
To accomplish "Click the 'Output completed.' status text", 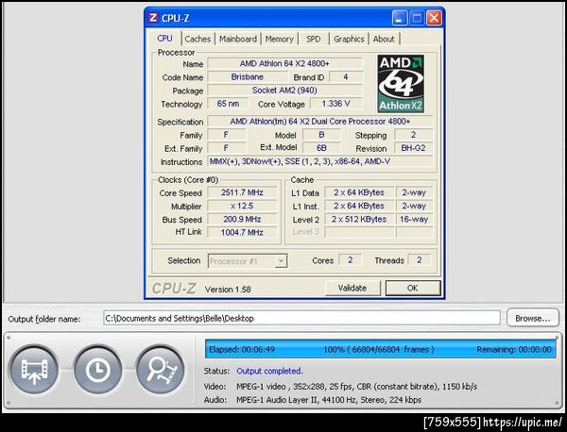I will [x=269, y=371].
